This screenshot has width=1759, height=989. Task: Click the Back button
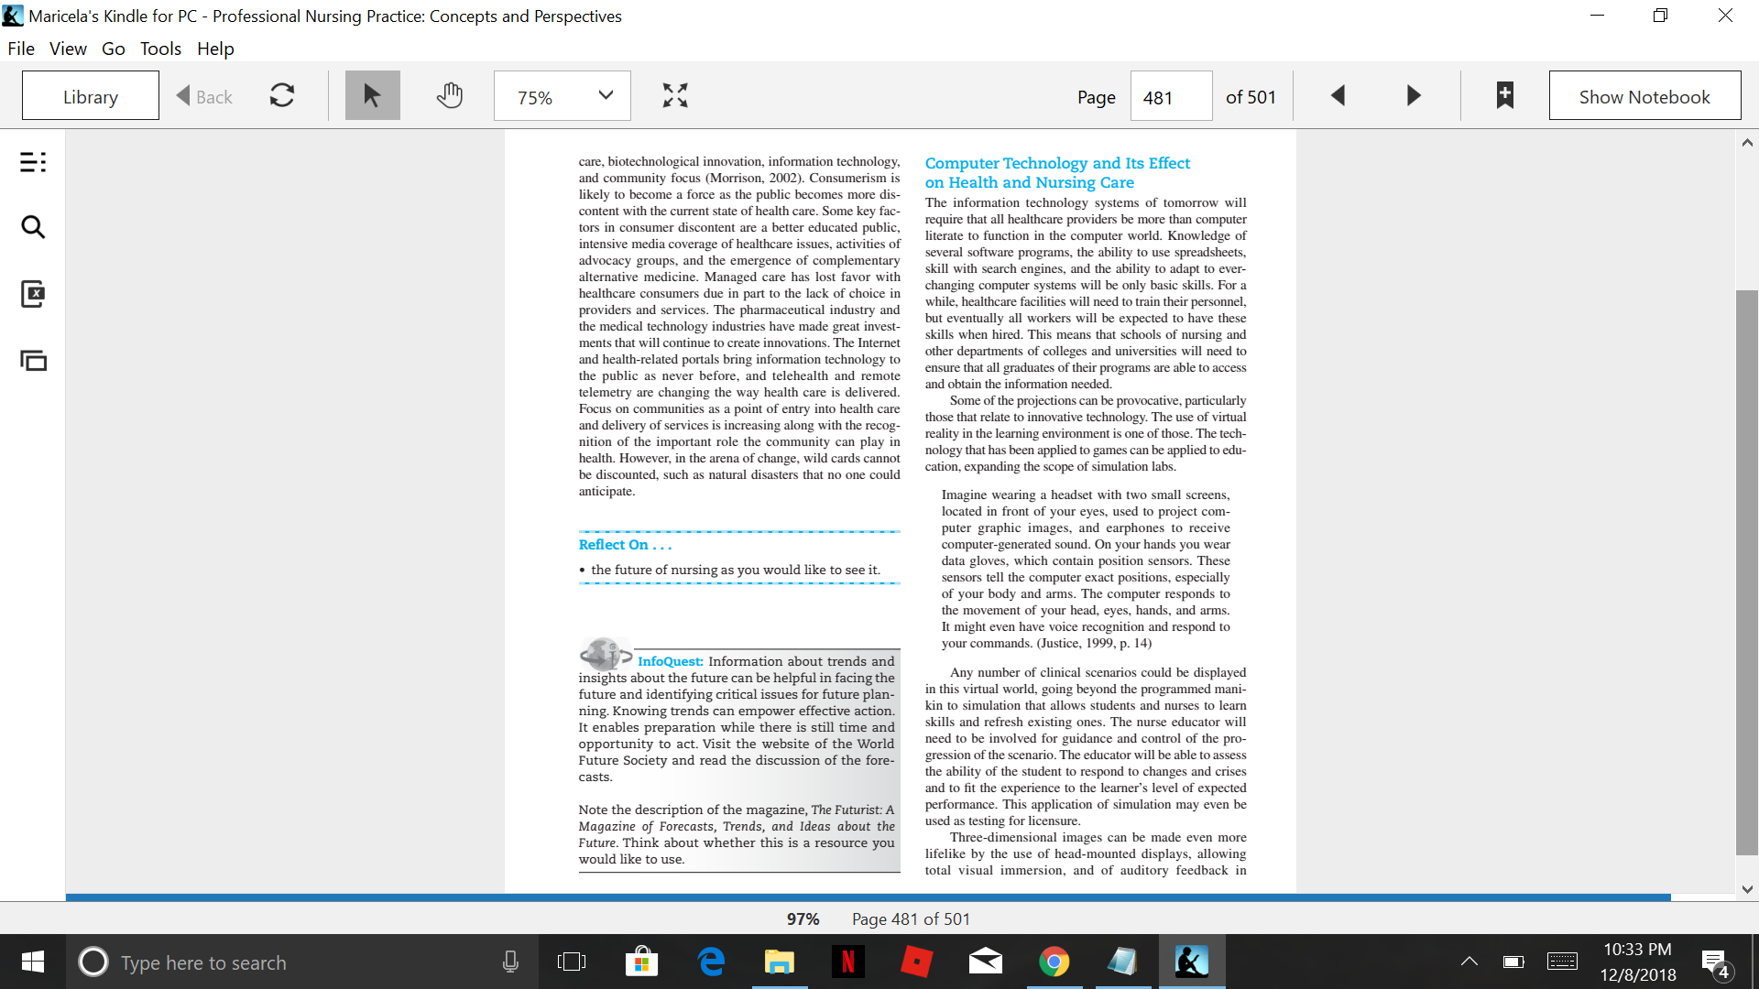204,96
